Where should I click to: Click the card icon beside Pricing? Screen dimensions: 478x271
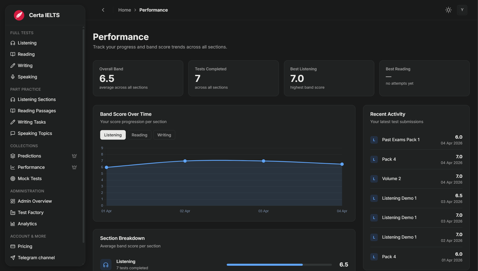[x=13, y=246]
